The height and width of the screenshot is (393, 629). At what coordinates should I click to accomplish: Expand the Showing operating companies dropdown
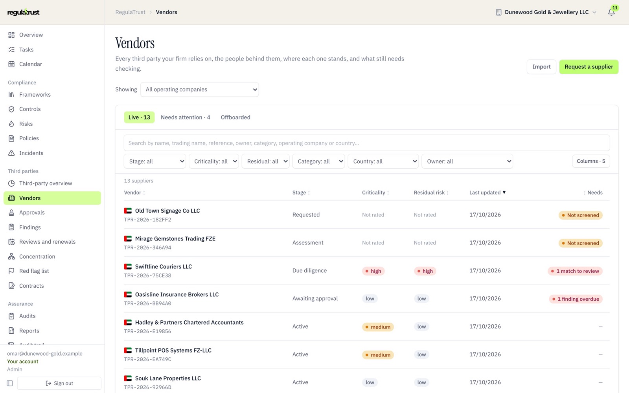(x=199, y=90)
